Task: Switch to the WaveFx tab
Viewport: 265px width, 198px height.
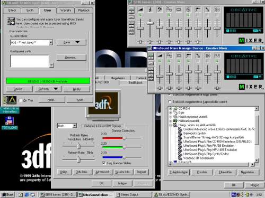Action: (66, 11)
